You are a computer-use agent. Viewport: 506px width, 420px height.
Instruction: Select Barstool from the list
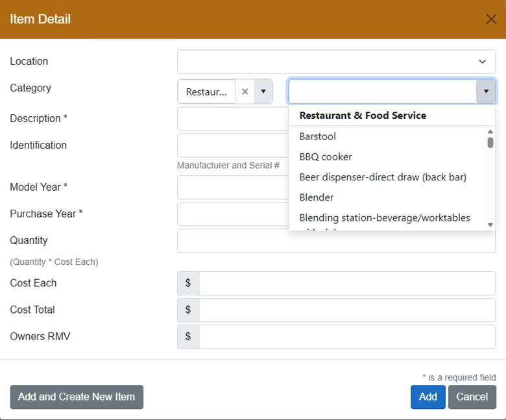[x=318, y=136]
